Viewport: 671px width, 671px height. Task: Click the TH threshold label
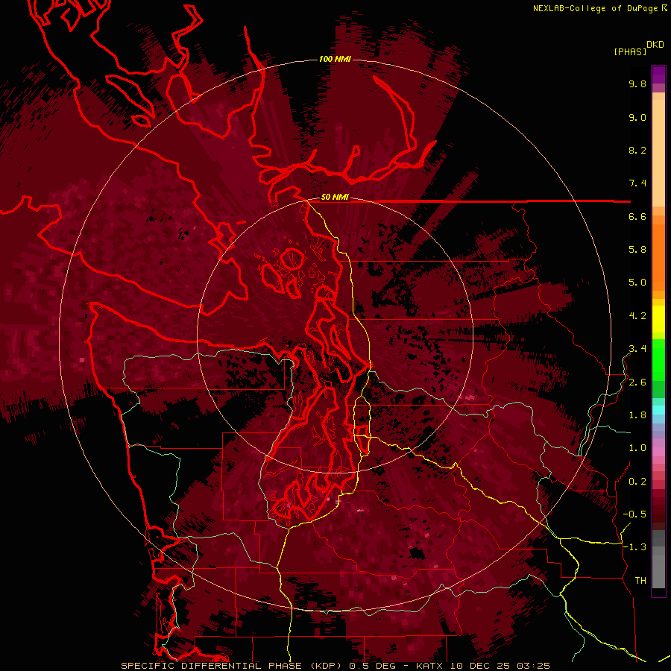640,581
